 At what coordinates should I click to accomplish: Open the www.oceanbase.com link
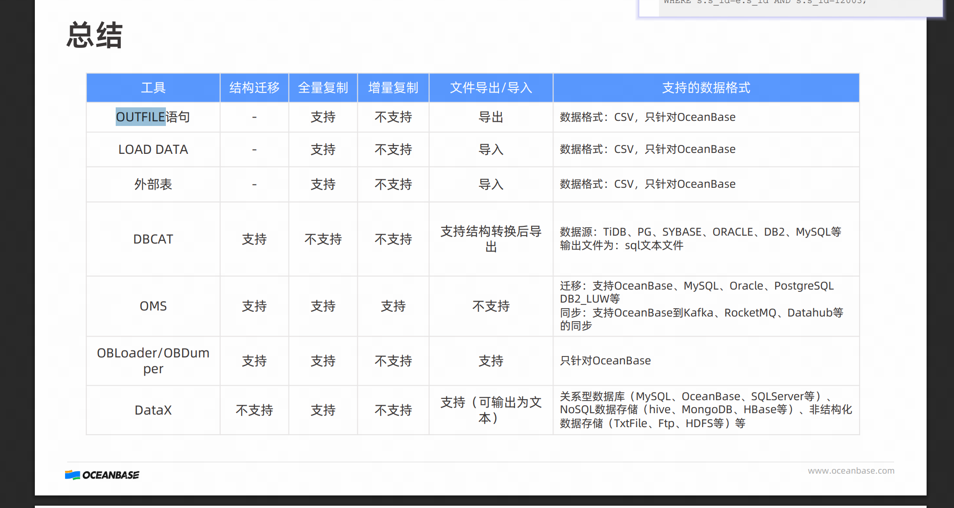click(x=850, y=471)
